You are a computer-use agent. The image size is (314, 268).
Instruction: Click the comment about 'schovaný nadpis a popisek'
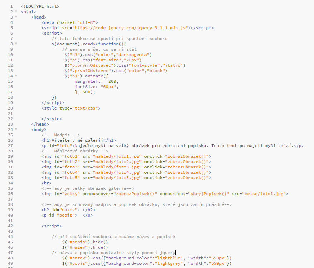coord(137,204)
